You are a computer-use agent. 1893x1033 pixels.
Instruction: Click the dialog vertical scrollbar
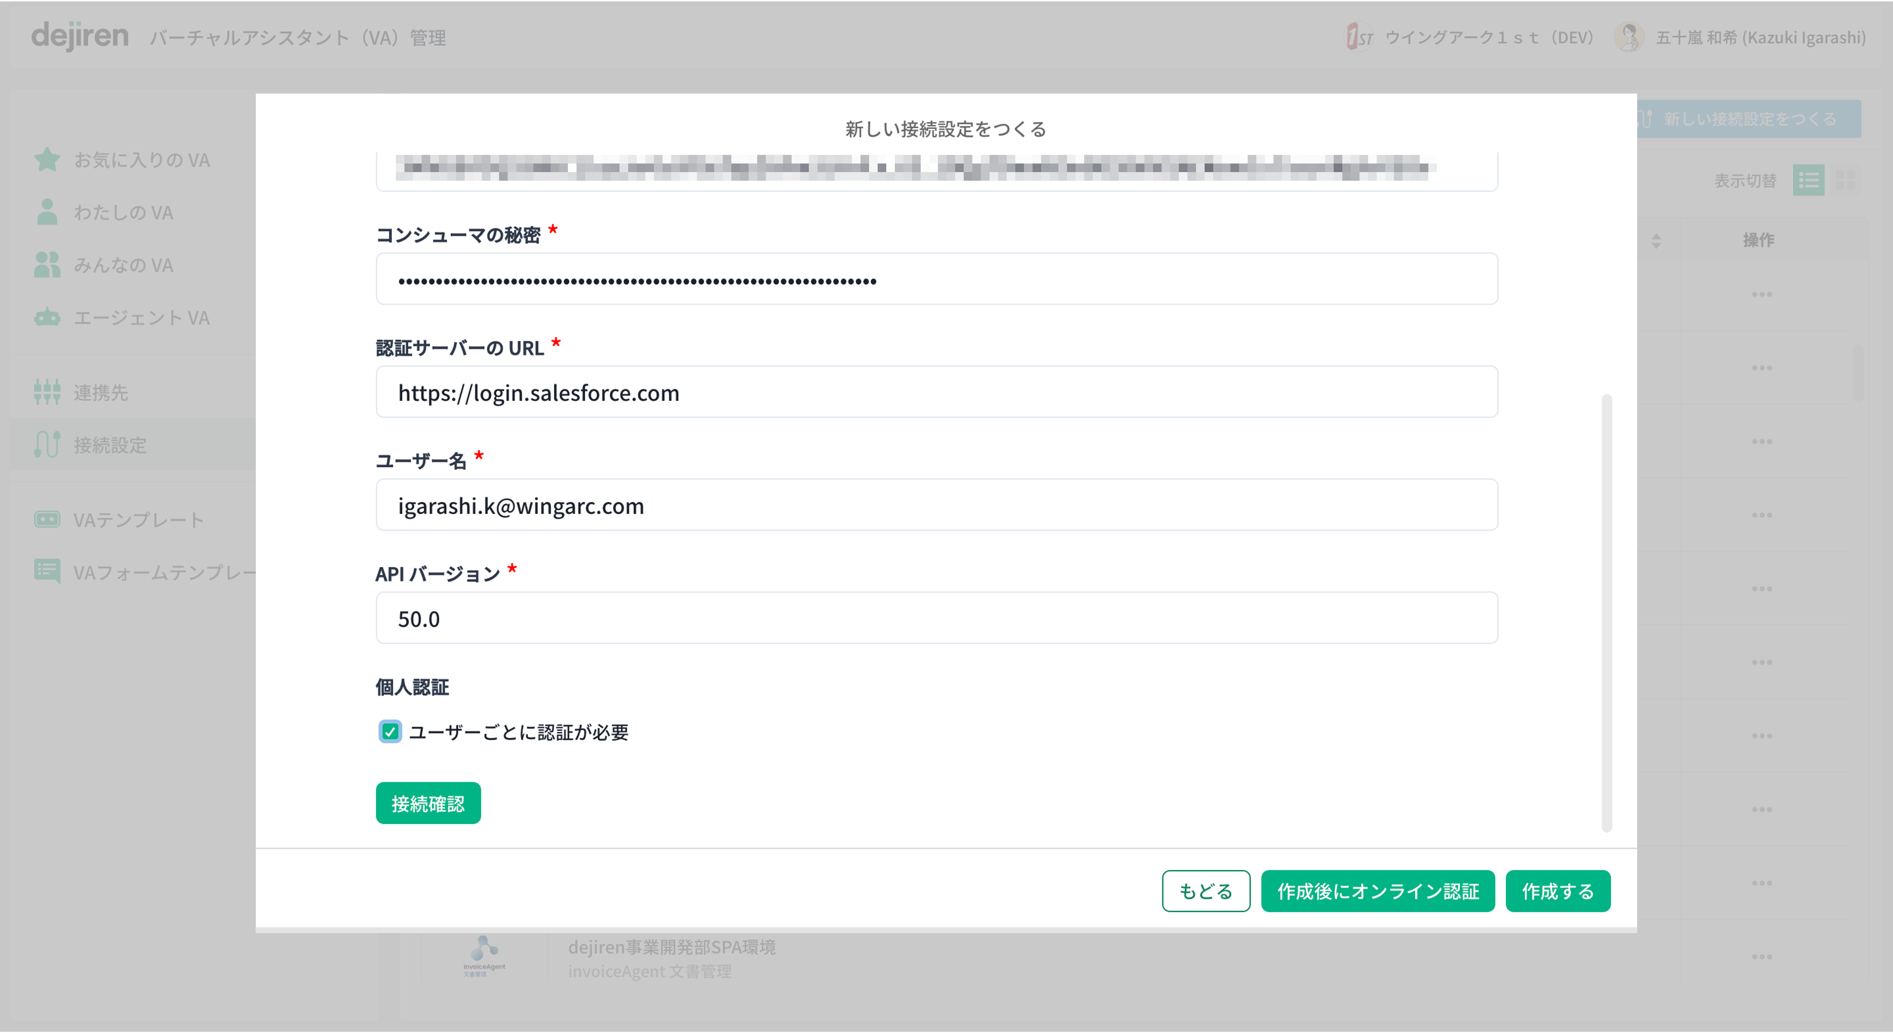1606,614
